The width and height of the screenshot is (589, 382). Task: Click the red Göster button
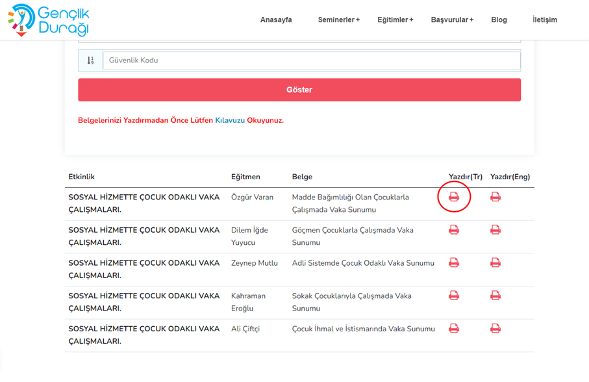pyautogui.click(x=299, y=90)
